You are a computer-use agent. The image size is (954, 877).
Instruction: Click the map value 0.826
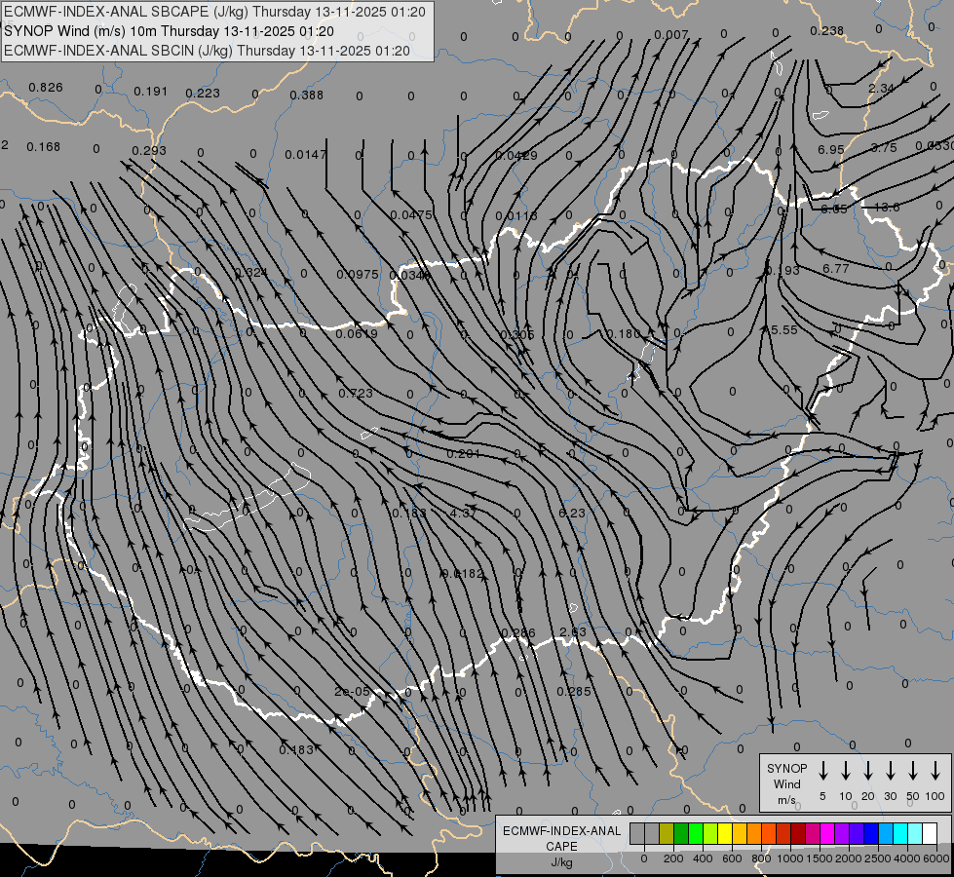(46, 88)
